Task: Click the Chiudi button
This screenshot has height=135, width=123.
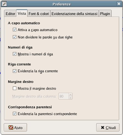Action: 108,127
